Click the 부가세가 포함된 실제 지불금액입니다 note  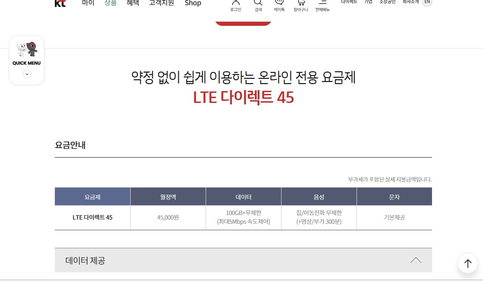coord(390,179)
